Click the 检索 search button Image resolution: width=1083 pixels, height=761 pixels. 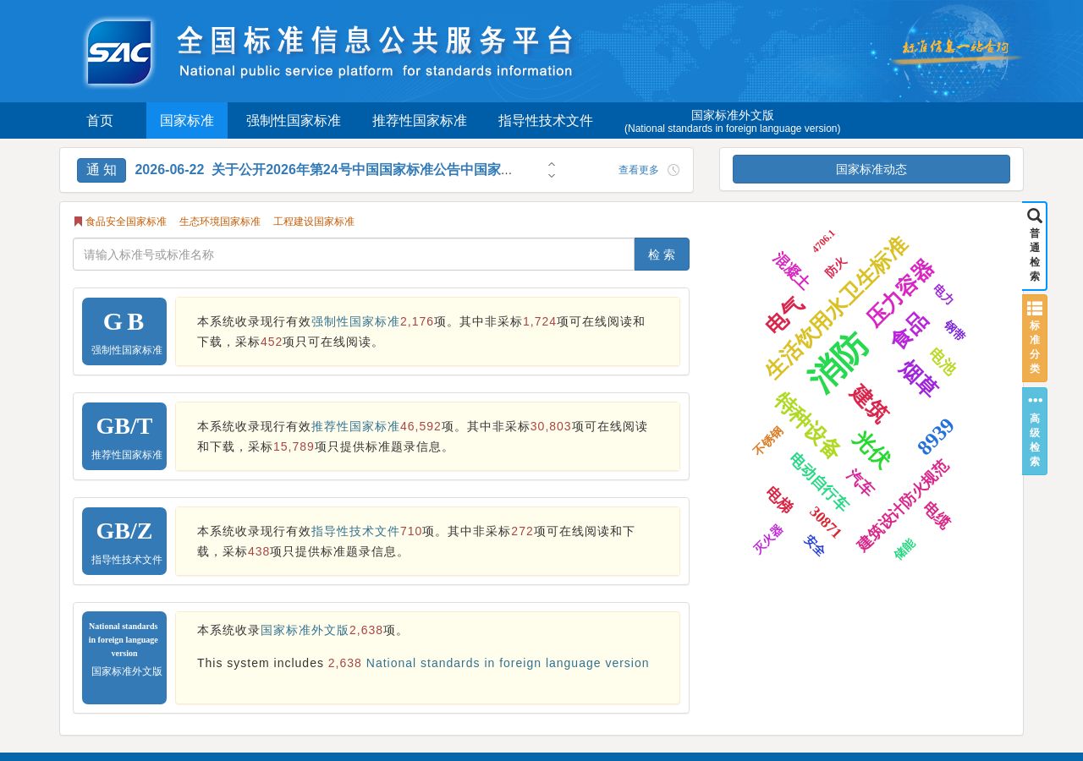(662, 255)
